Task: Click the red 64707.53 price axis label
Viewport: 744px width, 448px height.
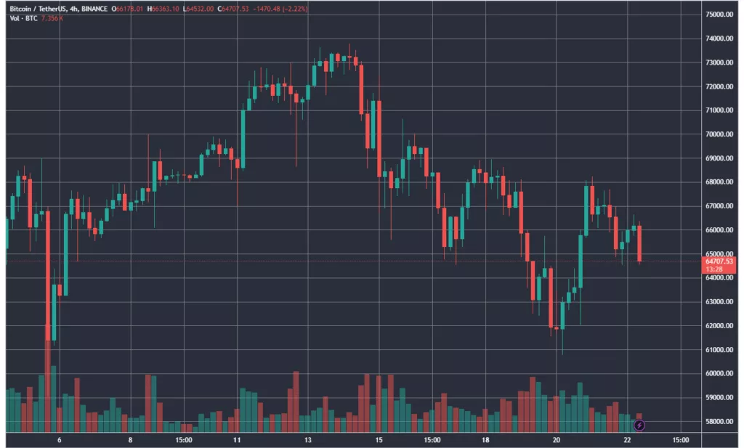Action: point(720,260)
